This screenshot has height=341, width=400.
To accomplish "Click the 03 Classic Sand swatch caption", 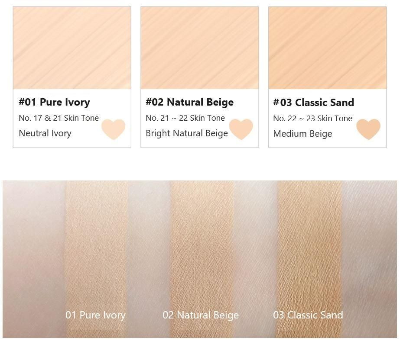I will click(x=308, y=315).
